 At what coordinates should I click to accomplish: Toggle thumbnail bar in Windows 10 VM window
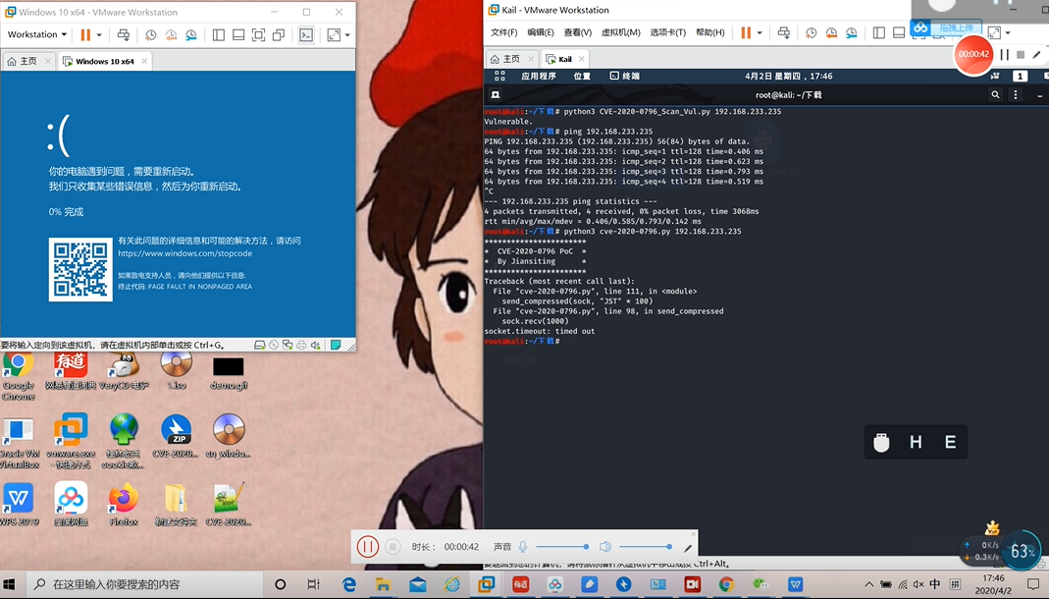tap(238, 34)
